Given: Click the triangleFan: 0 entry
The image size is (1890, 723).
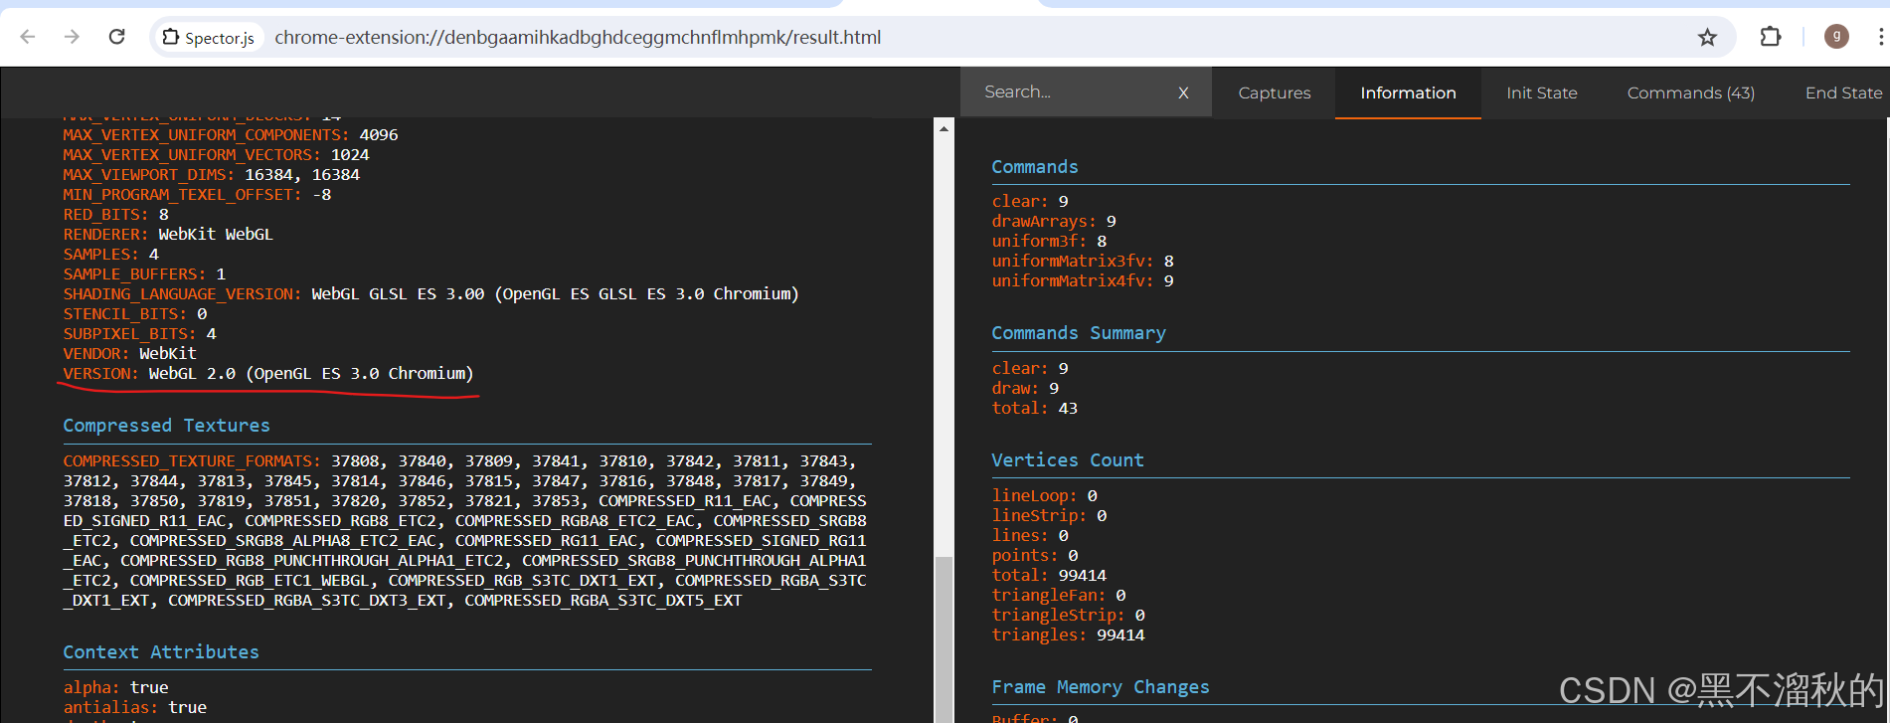Looking at the screenshot, I should [x=1059, y=596].
